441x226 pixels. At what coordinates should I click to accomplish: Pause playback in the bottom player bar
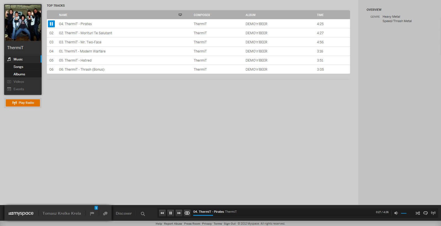point(171,213)
